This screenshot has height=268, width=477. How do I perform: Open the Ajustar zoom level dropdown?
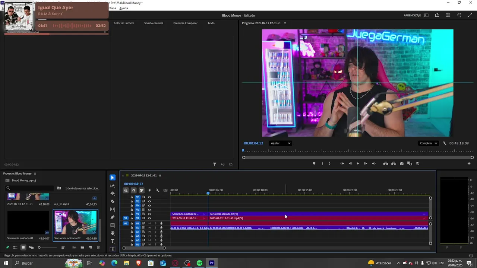click(281, 143)
